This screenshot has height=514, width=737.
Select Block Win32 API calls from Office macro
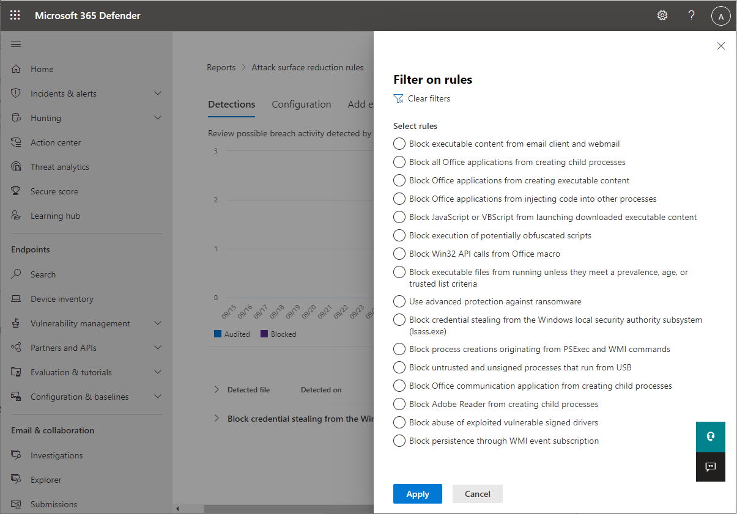point(399,254)
